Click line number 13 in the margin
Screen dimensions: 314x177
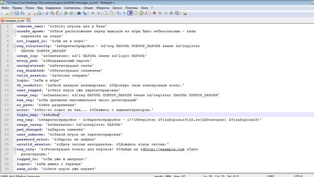coord(6,85)
